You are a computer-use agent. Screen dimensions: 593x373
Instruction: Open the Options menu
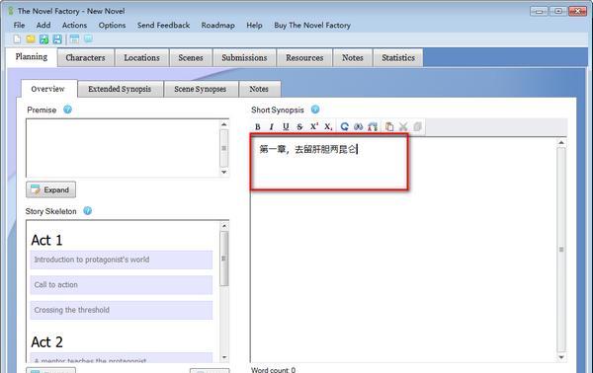pos(112,26)
